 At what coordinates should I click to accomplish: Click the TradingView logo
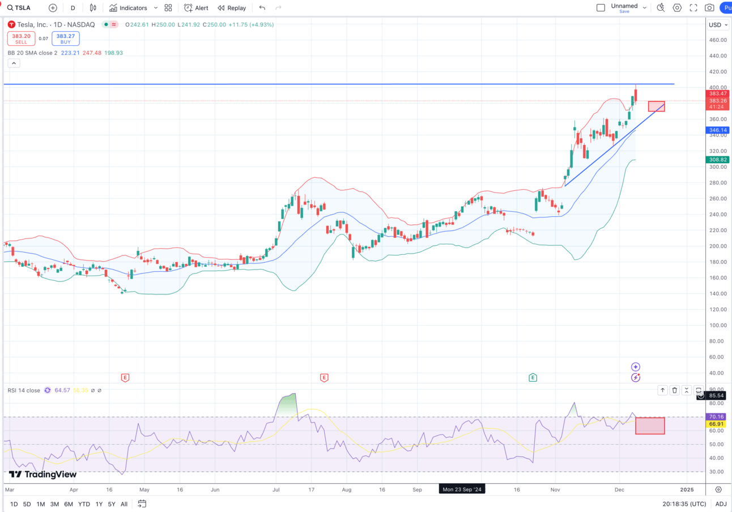[x=42, y=475]
